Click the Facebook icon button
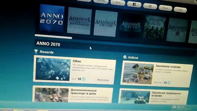Image resolution: width=197 pixels, height=111 pixels. tap(134, 4)
